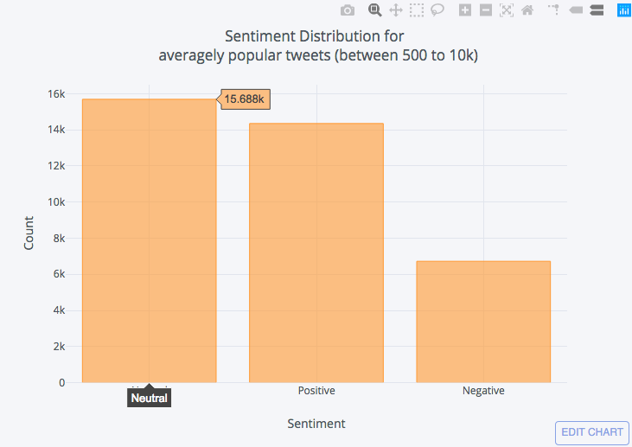Open the Plotly logo link
The width and height of the screenshot is (632, 447).
(623, 10)
